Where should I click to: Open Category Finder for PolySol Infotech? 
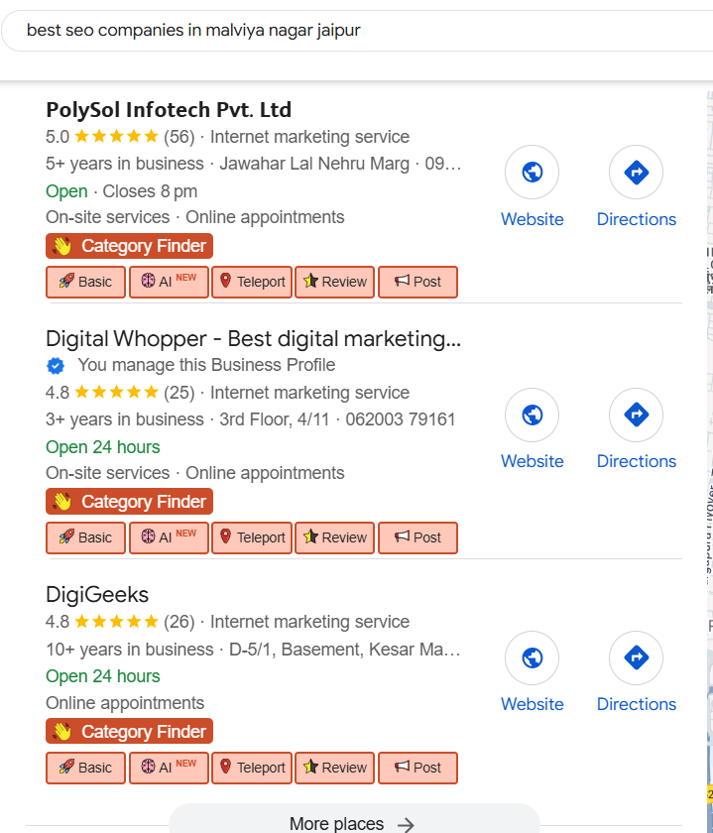coord(129,246)
